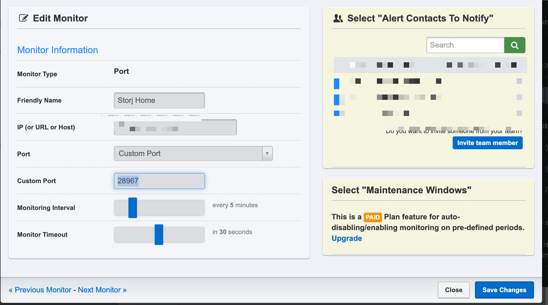Viewport: 548px width, 305px height.
Task: Open the Upgrade link for maintenance windows
Action: click(x=347, y=238)
